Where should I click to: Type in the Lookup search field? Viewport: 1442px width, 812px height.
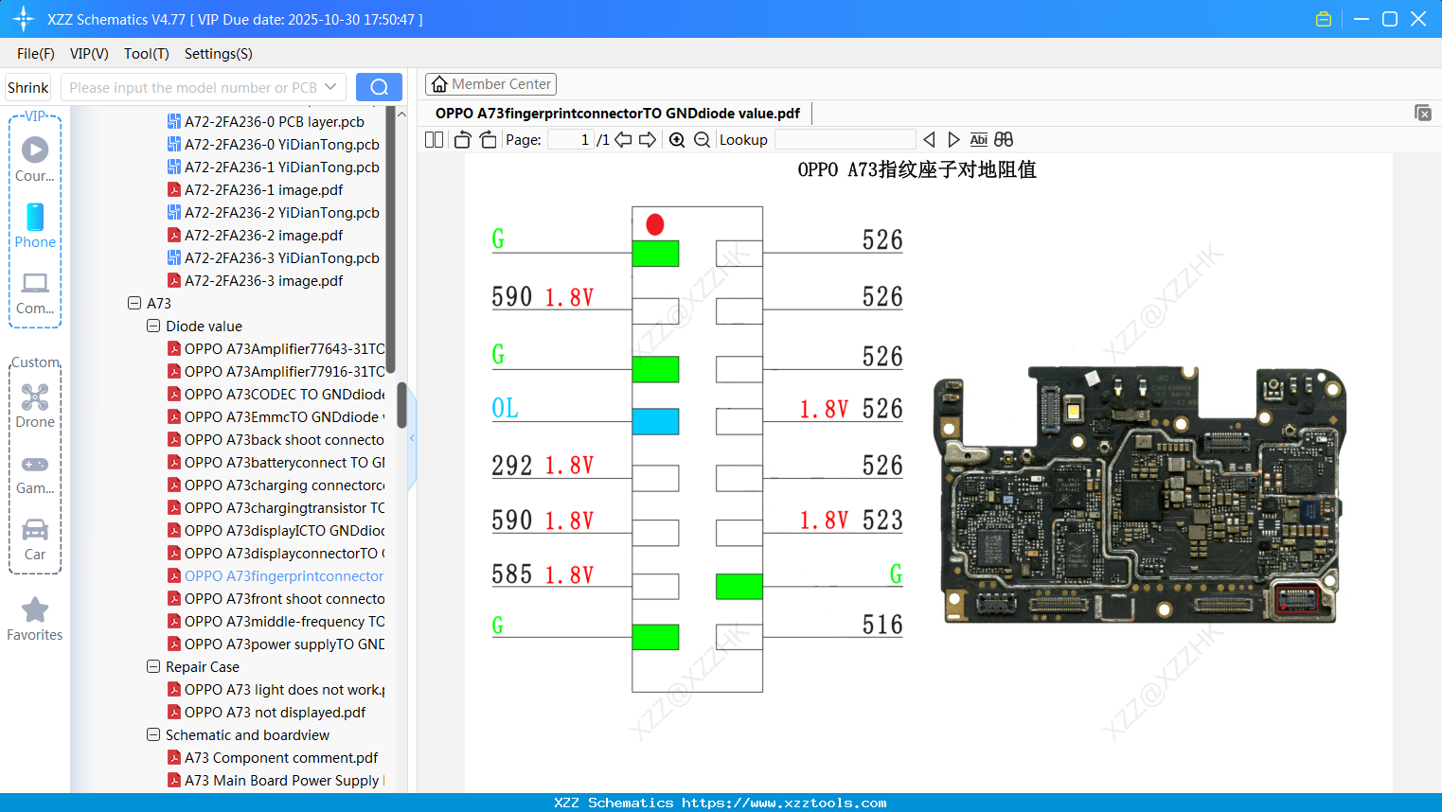point(846,139)
